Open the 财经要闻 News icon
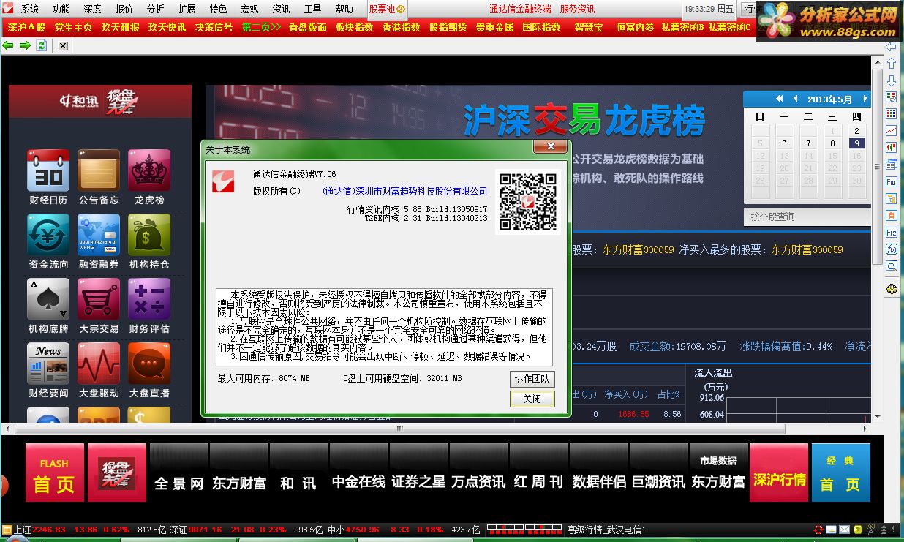The image size is (904, 542). coord(48,364)
